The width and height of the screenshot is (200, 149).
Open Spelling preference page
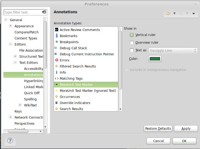[x=30, y=99]
